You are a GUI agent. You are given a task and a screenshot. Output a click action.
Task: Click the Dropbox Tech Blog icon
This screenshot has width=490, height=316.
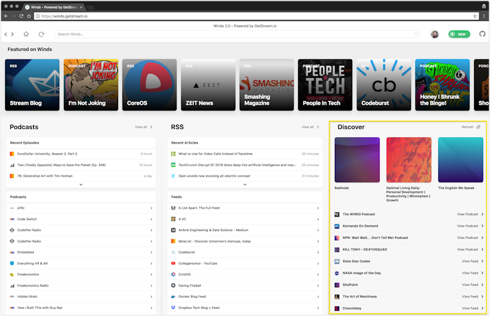point(173,308)
